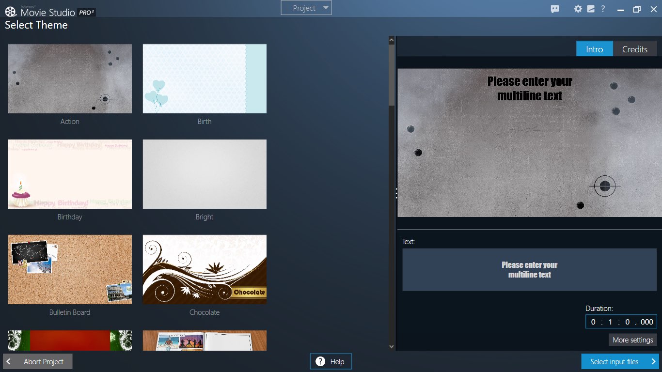662x372 pixels.
Task: Open settings with the gear icon
Action: (578, 9)
